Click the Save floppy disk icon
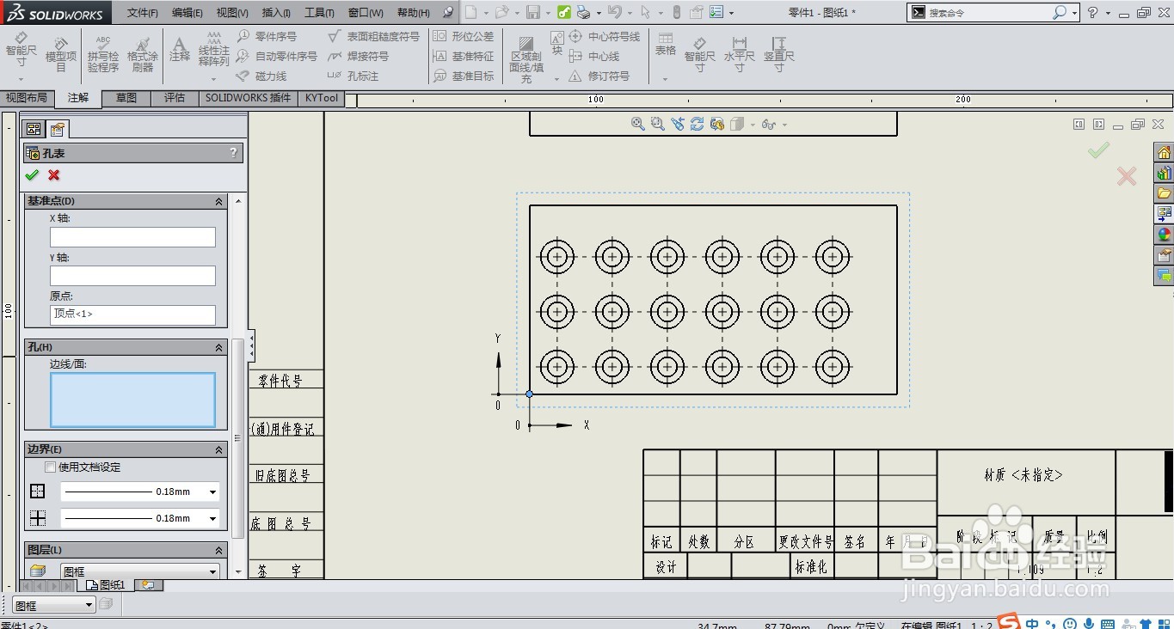 [533, 12]
